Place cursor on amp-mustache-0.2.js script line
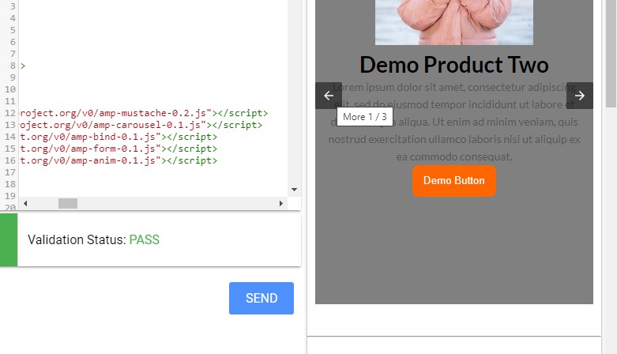This screenshot has width=617, height=354. (x=119, y=113)
